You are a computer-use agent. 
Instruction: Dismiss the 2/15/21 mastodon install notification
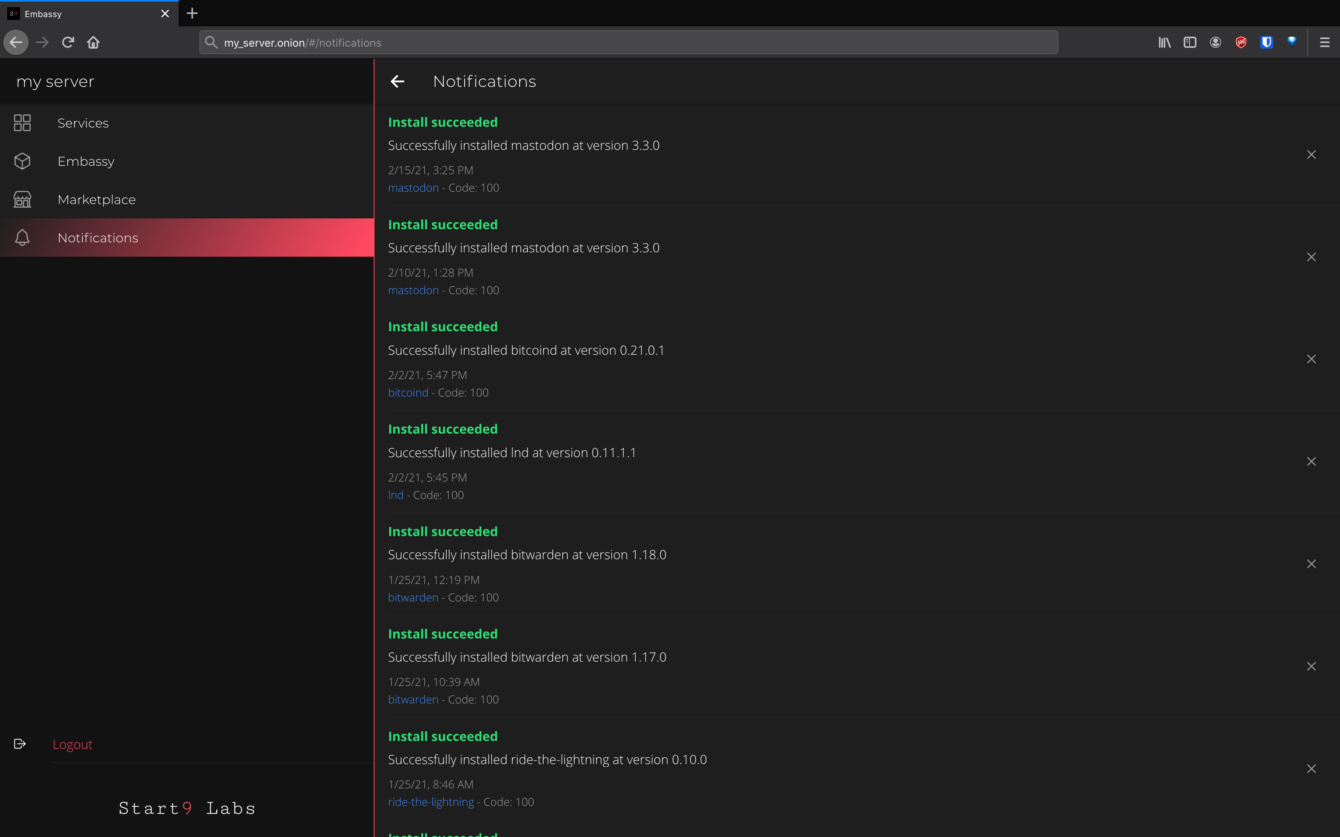click(x=1311, y=155)
